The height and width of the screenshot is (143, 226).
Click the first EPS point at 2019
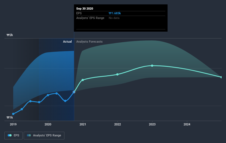click(13, 114)
